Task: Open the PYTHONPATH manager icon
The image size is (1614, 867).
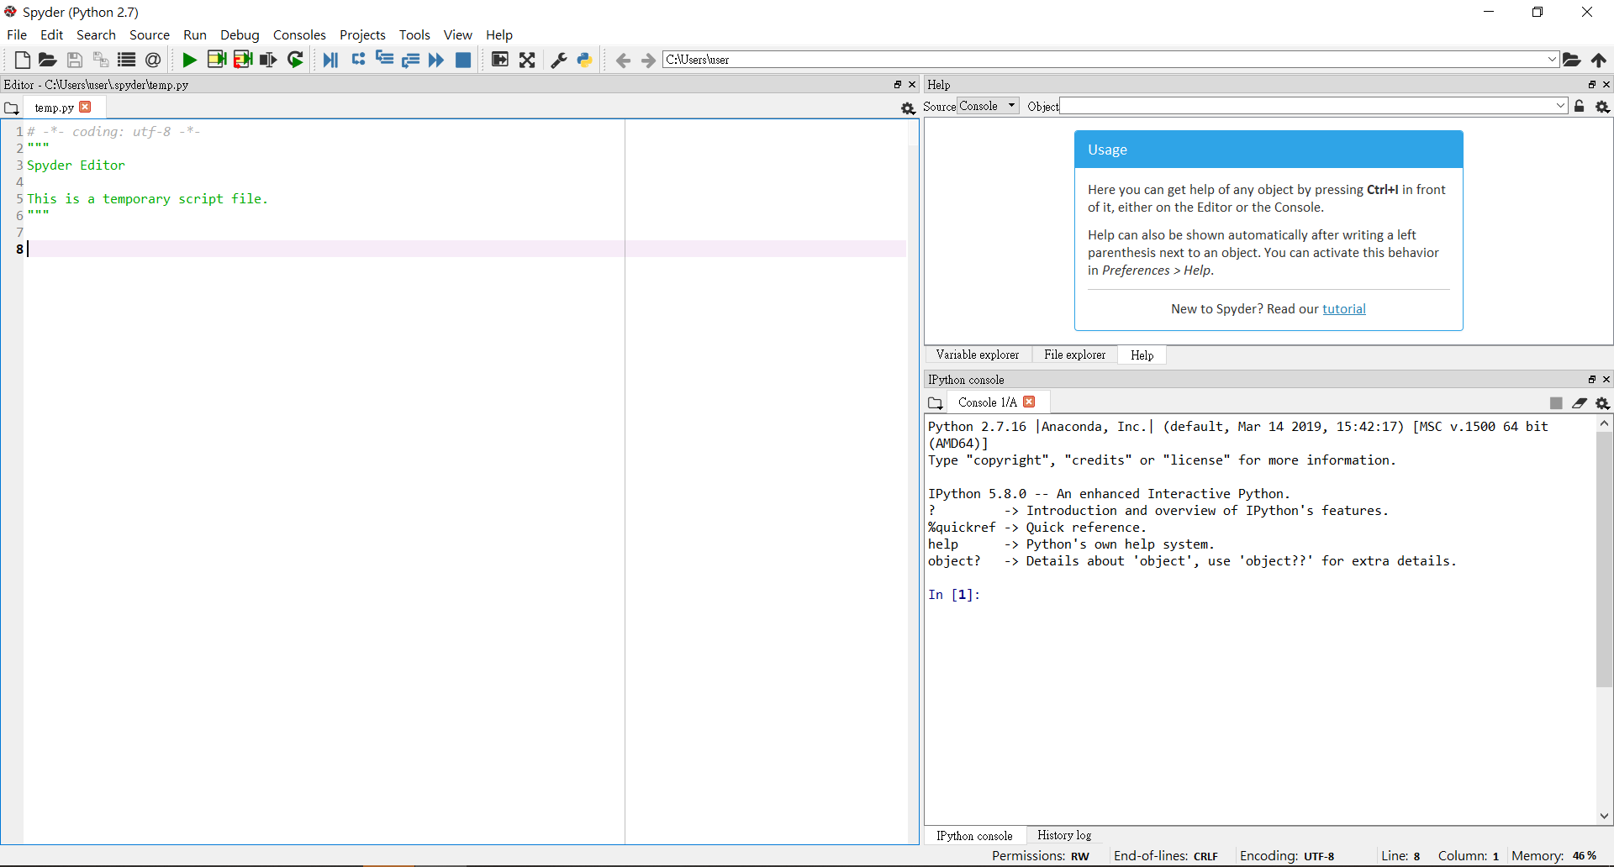Action: (x=585, y=60)
